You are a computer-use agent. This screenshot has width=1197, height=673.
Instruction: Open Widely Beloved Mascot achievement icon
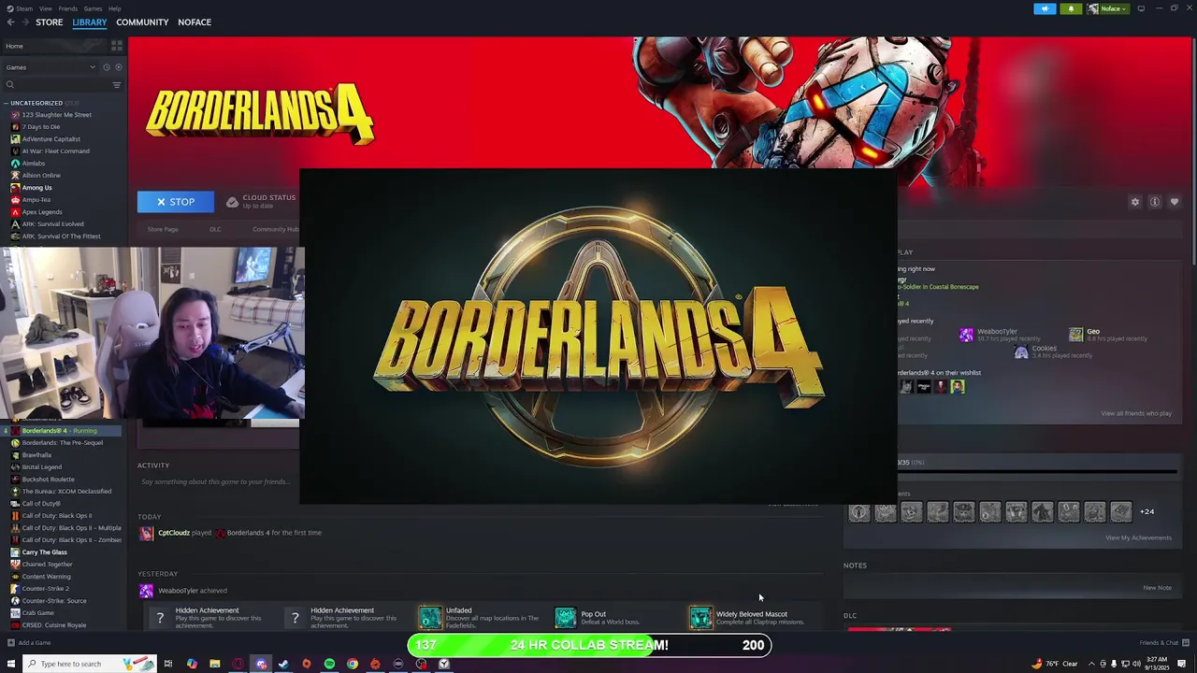(x=700, y=618)
